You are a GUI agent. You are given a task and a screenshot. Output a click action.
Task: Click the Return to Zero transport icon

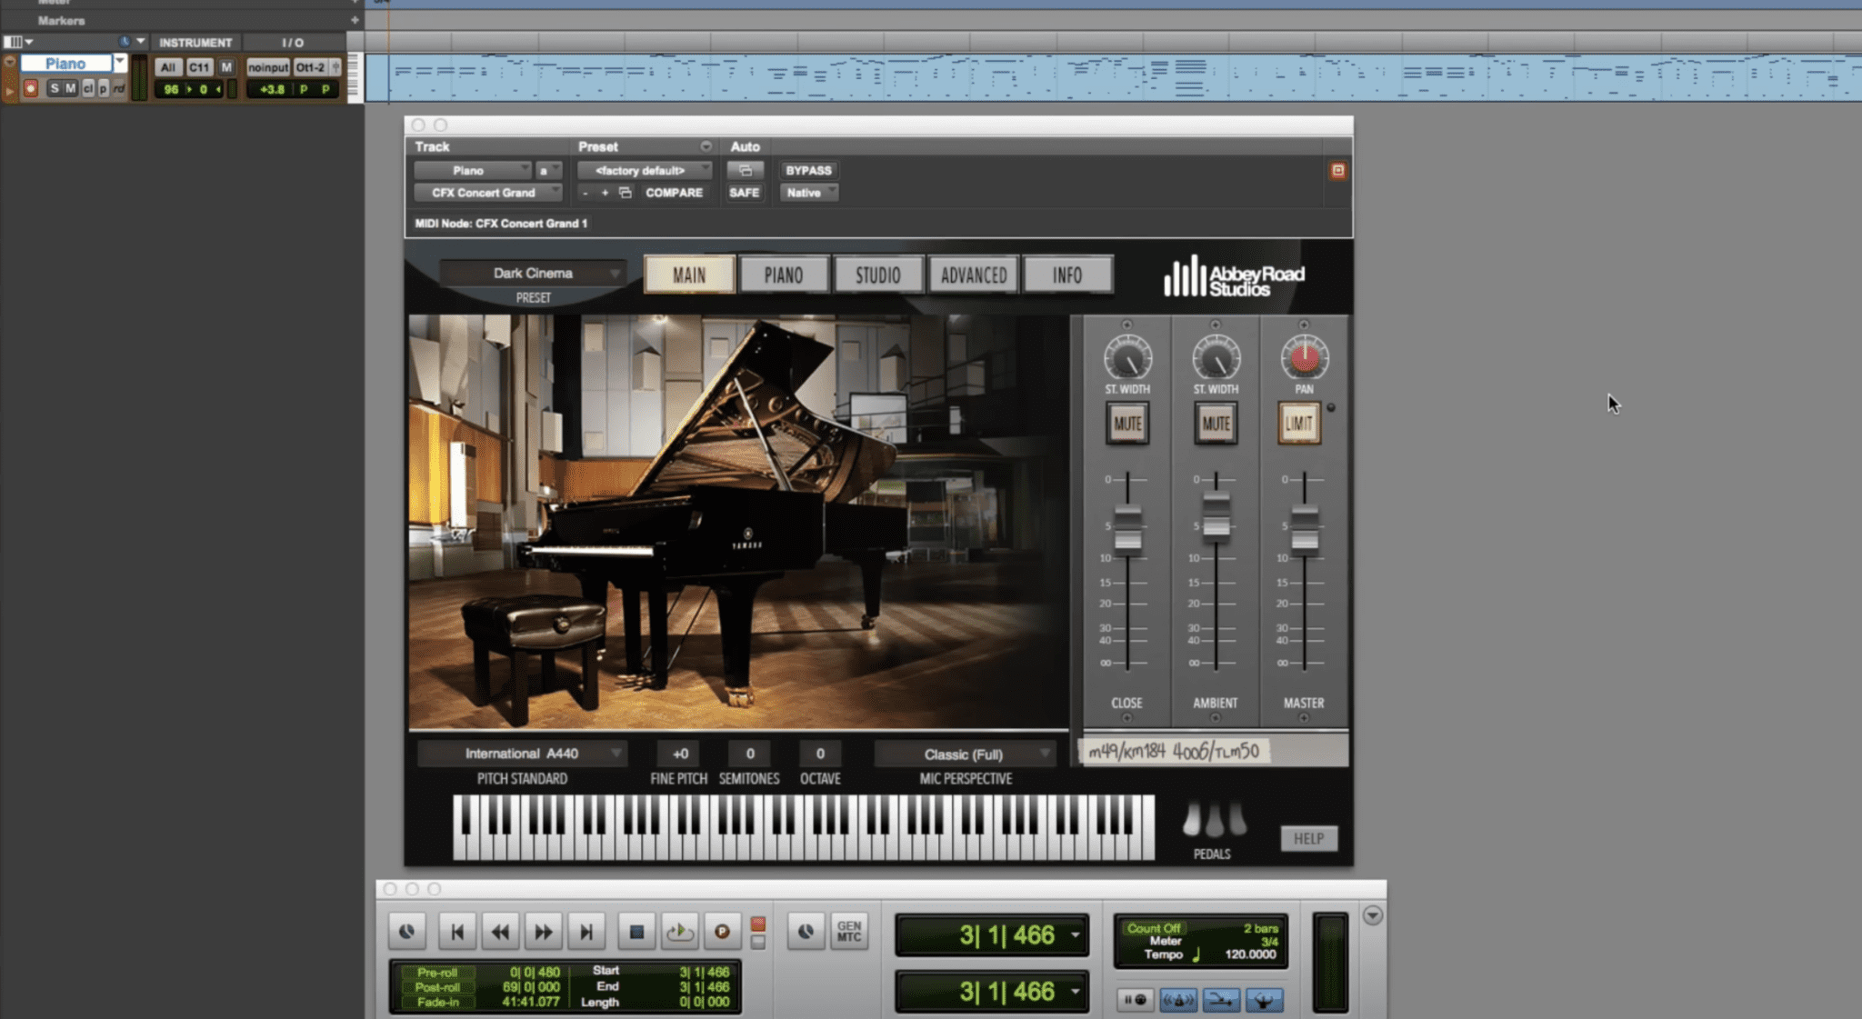pyautogui.click(x=457, y=932)
